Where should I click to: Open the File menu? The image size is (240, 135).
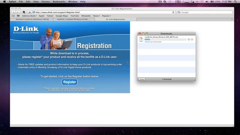(21, 1)
